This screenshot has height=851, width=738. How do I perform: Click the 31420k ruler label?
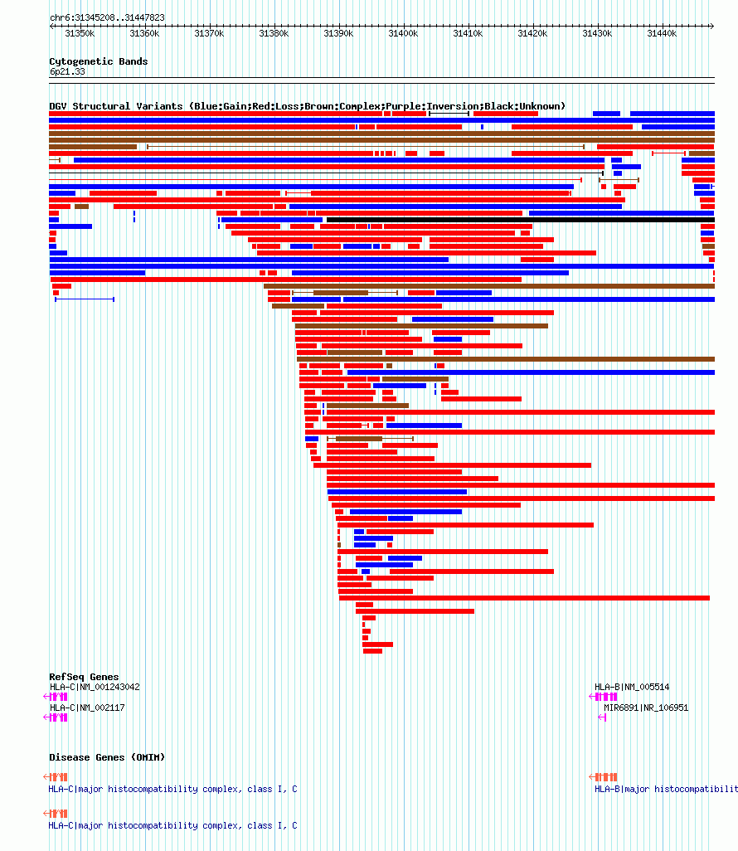point(532,34)
